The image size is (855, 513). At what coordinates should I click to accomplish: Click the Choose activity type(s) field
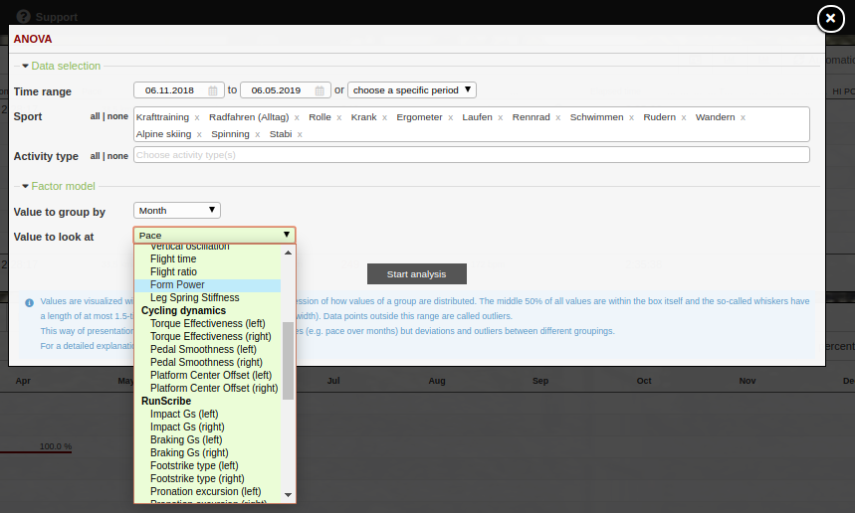point(472,155)
